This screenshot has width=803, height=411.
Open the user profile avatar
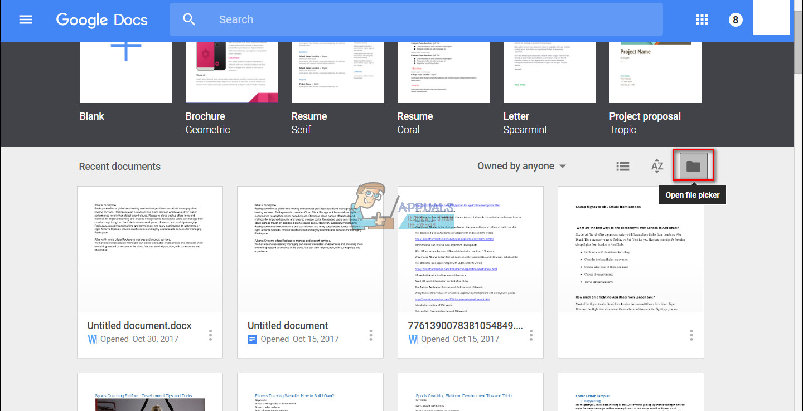coord(736,19)
